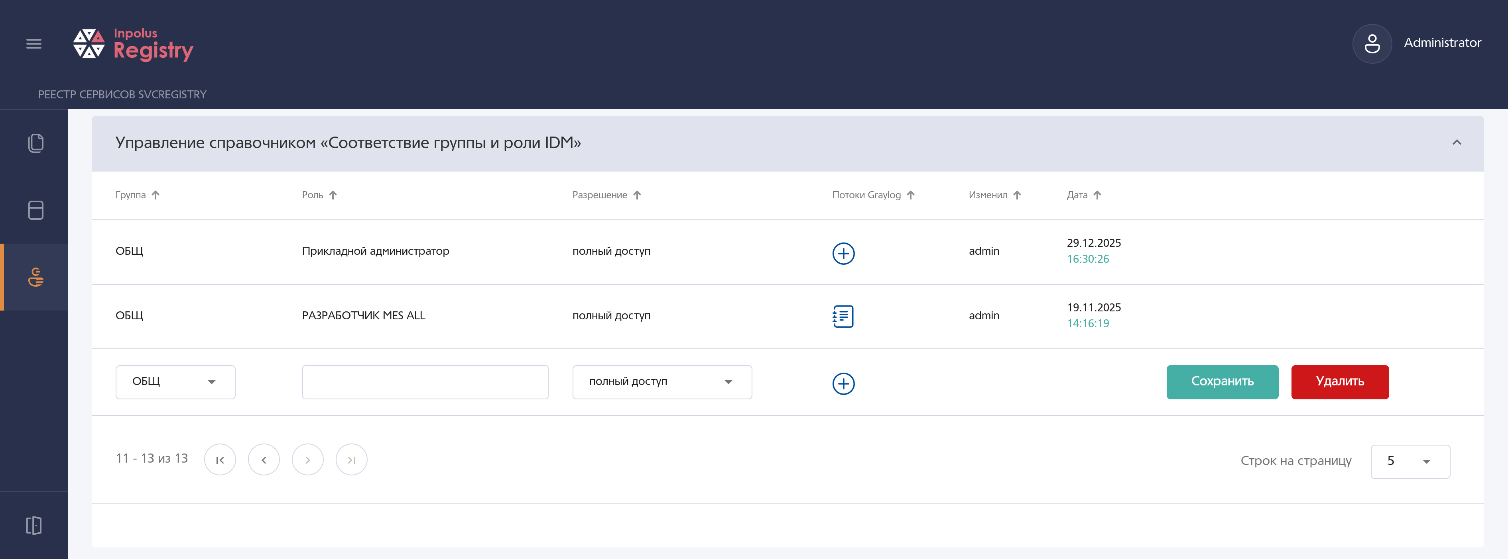Click the Сохранить button
1508x559 pixels.
[1223, 382]
